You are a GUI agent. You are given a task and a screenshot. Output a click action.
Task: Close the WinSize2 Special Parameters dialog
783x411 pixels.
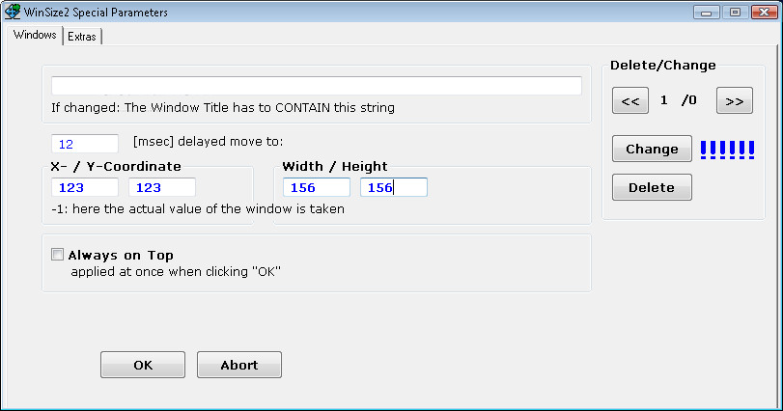click(x=762, y=13)
